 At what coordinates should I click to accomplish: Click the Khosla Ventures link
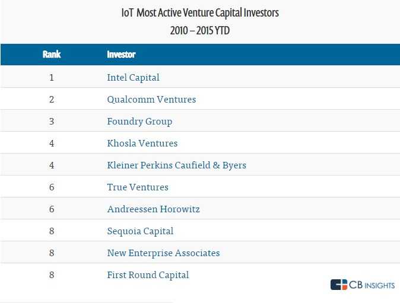click(142, 143)
